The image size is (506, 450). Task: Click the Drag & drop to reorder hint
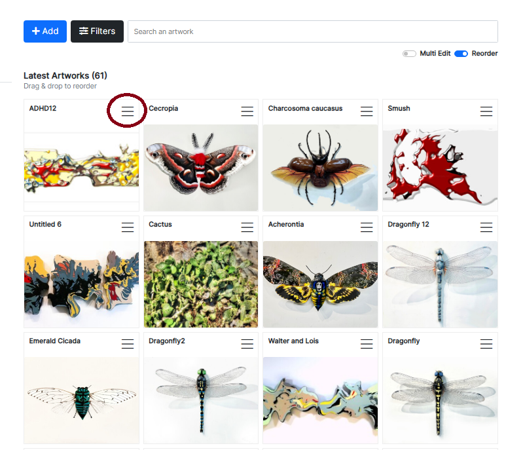pyautogui.click(x=60, y=86)
